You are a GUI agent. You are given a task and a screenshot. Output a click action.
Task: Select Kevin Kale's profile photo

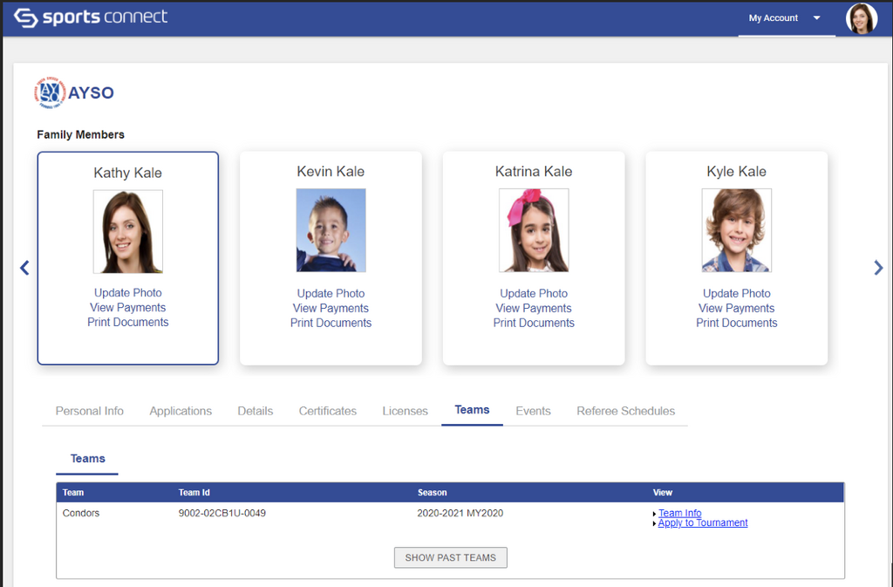tap(331, 230)
